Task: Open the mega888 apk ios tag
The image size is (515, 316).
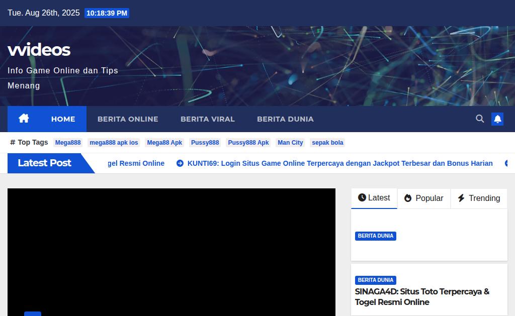Action: (x=114, y=142)
